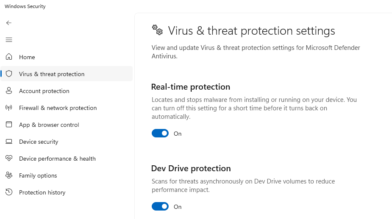Open Account protection from the sidebar
This screenshot has height=219, width=392.
tap(44, 91)
